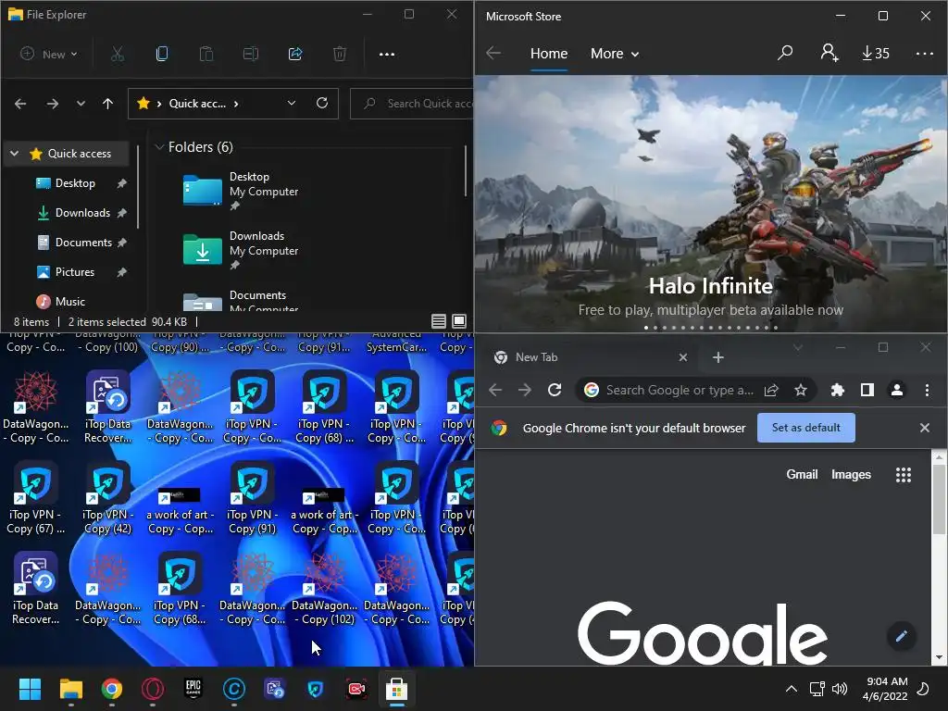Refresh the Quick access location
This screenshot has height=711, width=948.
[x=322, y=103]
